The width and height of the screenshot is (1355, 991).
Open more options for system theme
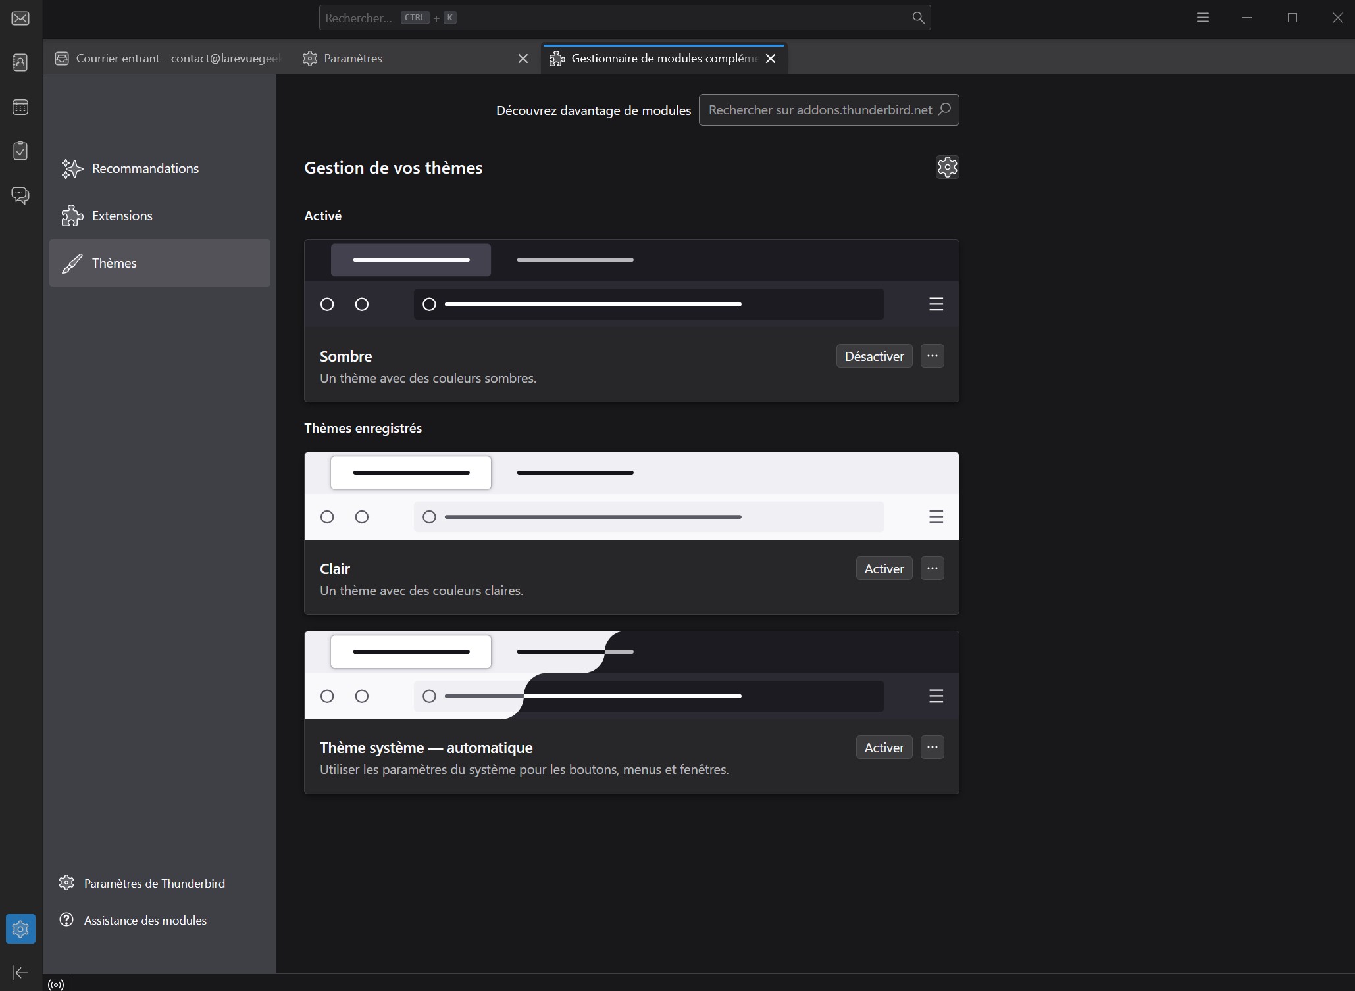click(x=932, y=747)
